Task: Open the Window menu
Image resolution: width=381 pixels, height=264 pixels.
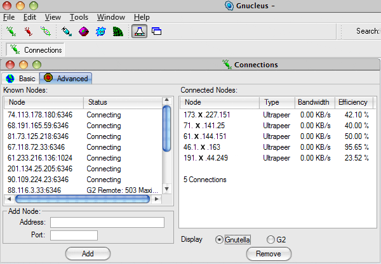Action: coord(111,17)
